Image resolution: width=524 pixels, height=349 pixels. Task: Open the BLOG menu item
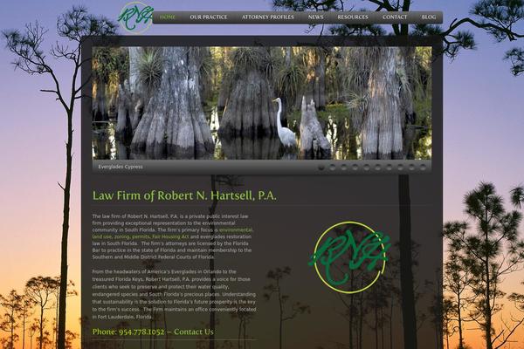pyautogui.click(x=429, y=17)
